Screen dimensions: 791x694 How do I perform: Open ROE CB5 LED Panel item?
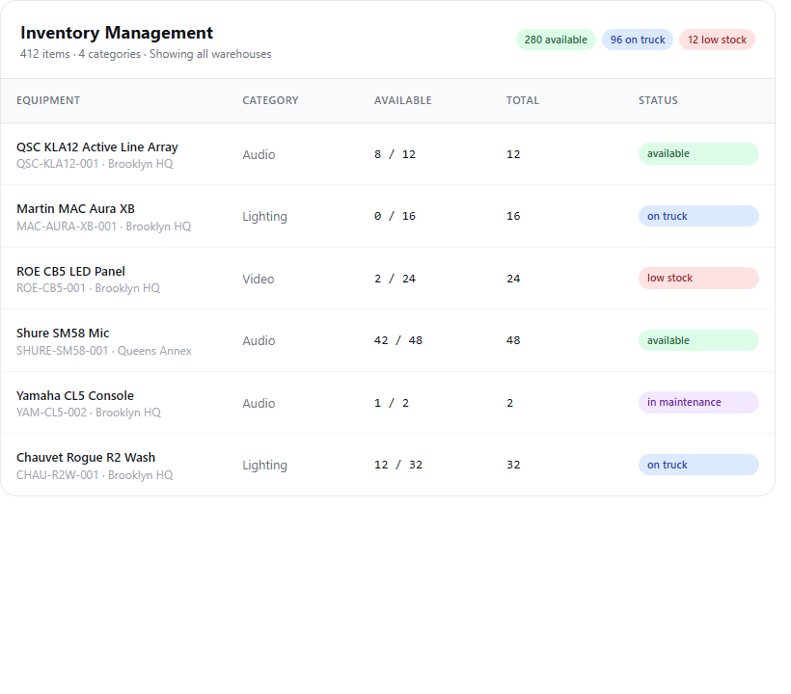(70, 271)
